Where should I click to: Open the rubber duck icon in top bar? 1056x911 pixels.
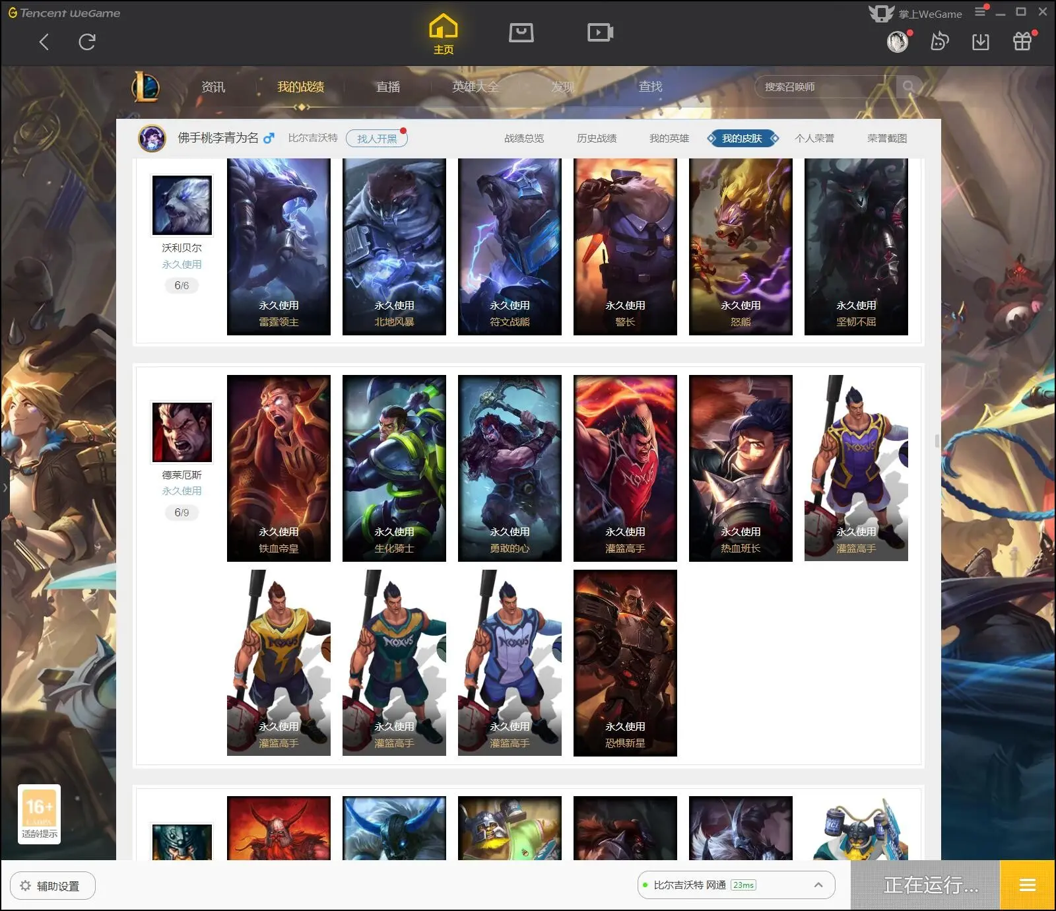939,42
